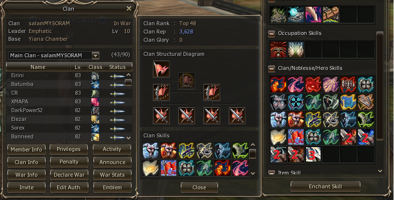The image size is (394, 200).
Task: Click the Enchant Skill button
Action: (x=325, y=186)
